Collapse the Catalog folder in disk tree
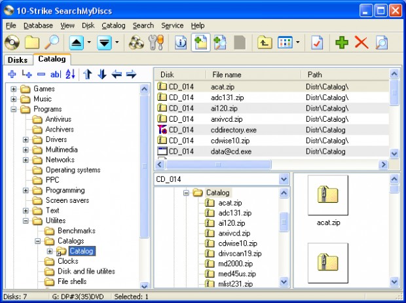 [x=186, y=193]
